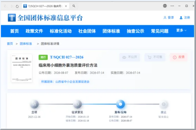Click the 立项 timeline step icon
The width and height of the screenshot is (196, 130).
tap(34, 104)
